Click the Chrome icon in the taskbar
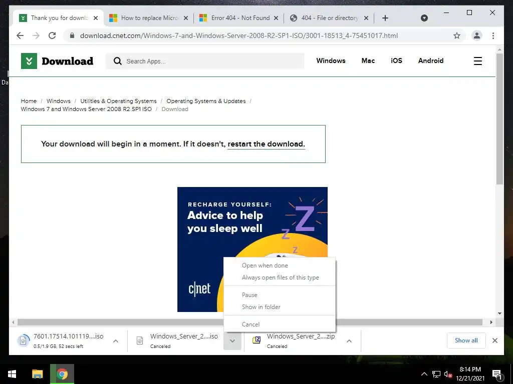 coord(62,374)
